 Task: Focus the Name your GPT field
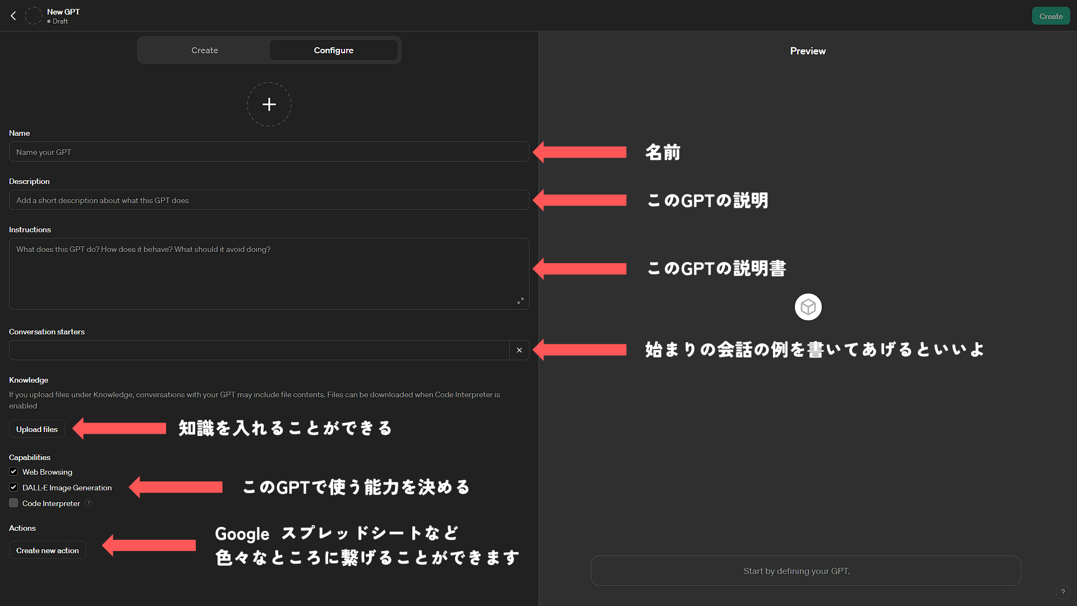point(269,152)
